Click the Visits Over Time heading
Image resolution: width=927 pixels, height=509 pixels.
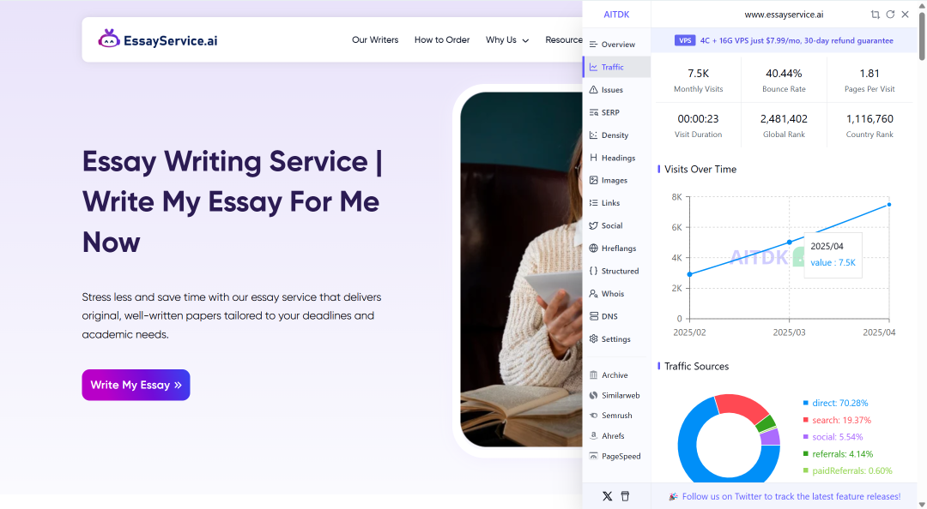coord(700,169)
